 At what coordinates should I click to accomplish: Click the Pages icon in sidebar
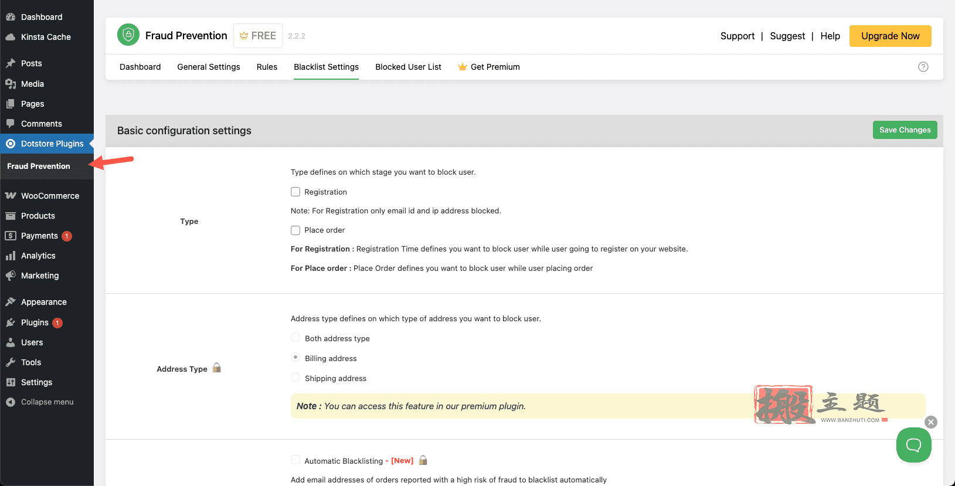point(11,104)
